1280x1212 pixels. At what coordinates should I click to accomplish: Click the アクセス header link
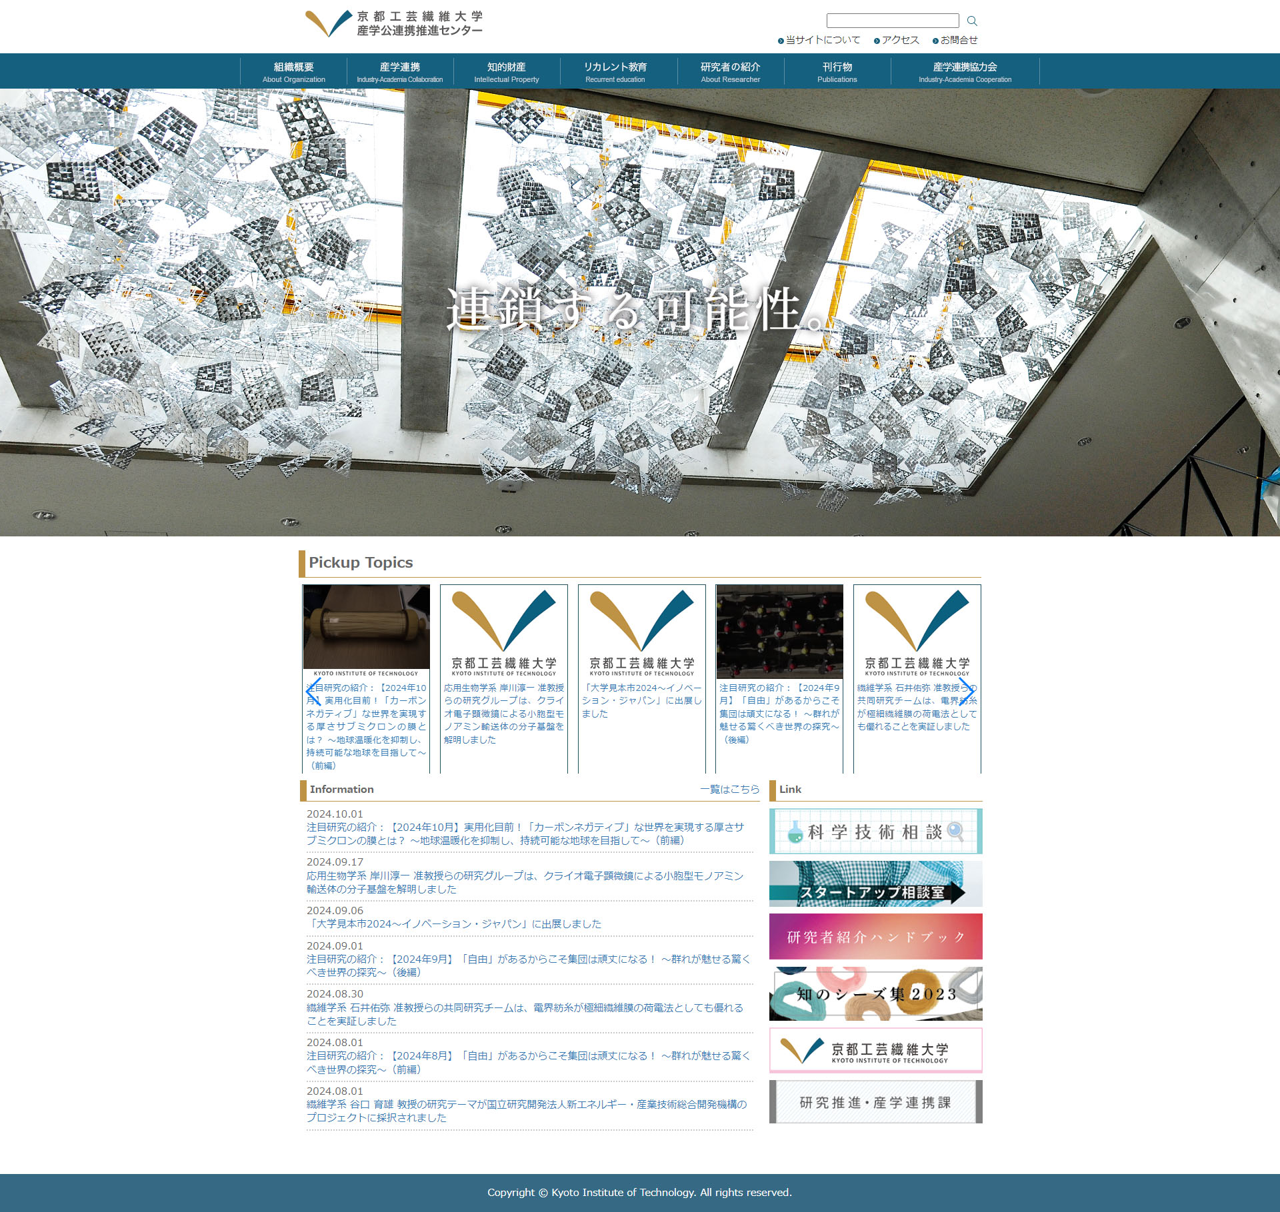[899, 40]
